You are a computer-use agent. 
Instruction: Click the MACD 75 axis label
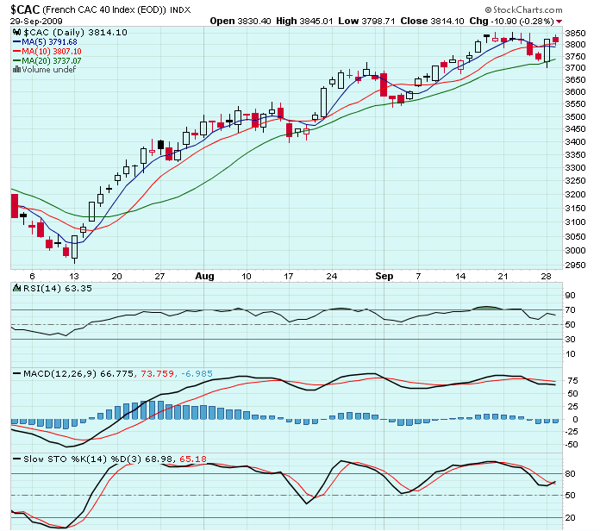click(572, 380)
